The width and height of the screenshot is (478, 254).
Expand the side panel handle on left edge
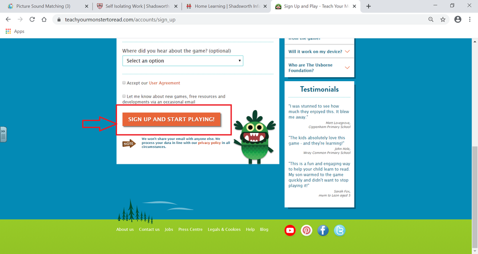click(3, 134)
